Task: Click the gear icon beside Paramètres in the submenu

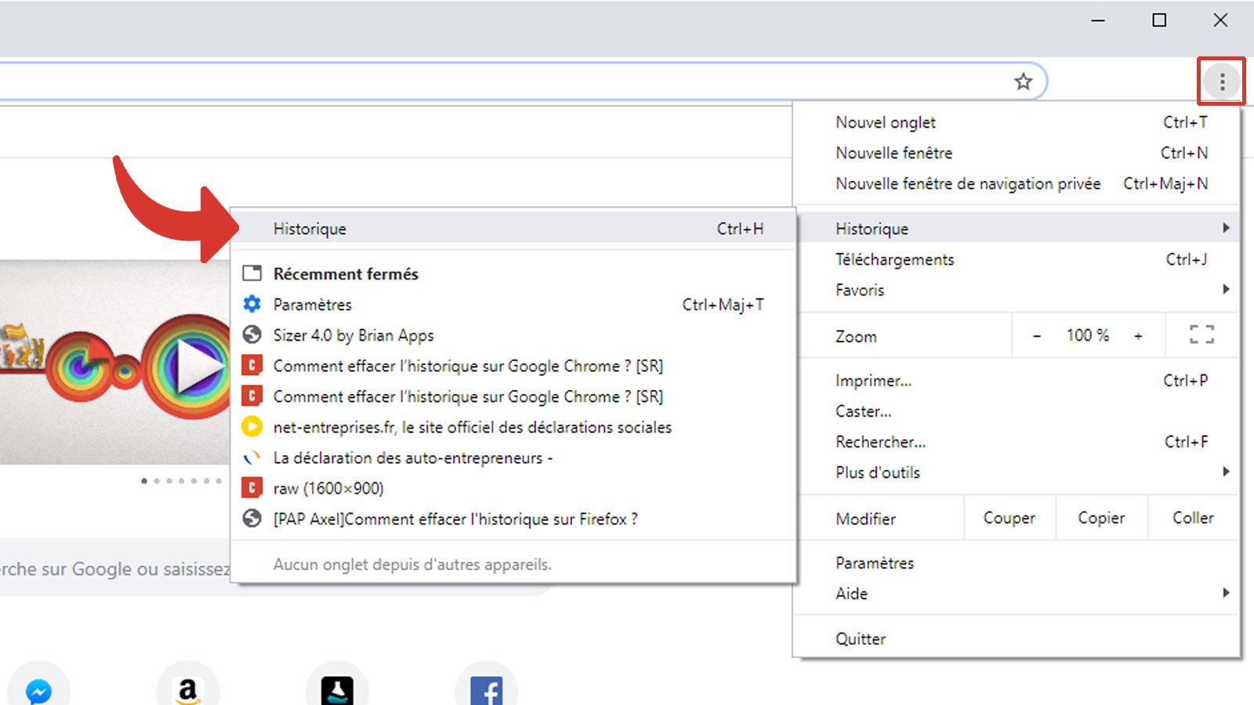Action: [x=252, y=304]
